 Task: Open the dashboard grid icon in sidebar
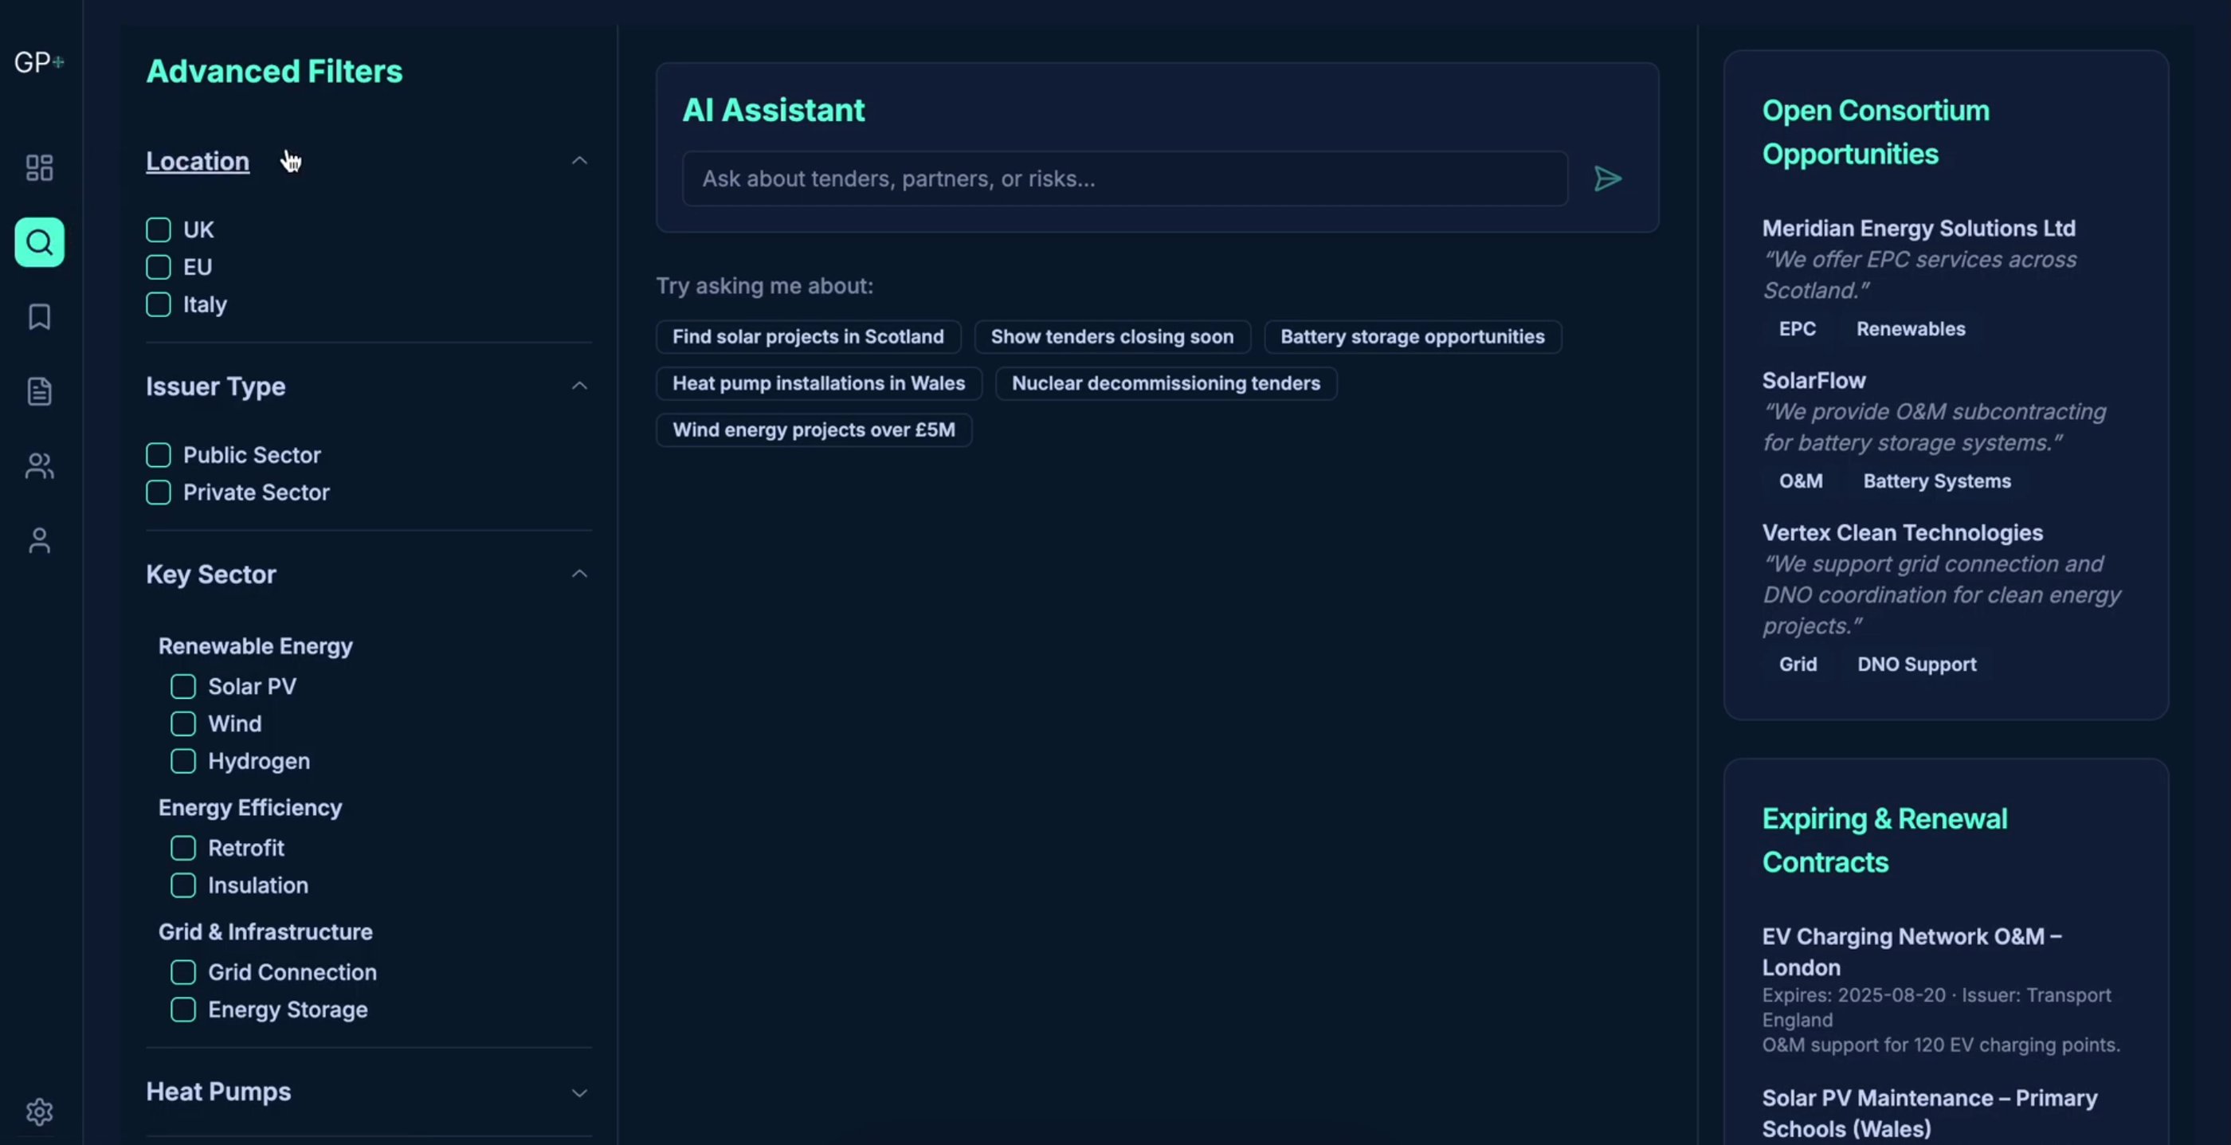[39, 167]
